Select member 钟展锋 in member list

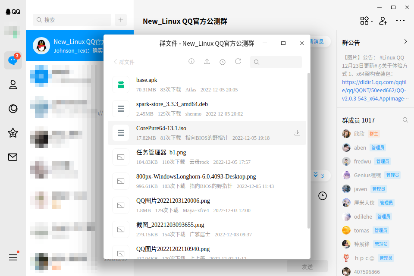click(375, 244)
